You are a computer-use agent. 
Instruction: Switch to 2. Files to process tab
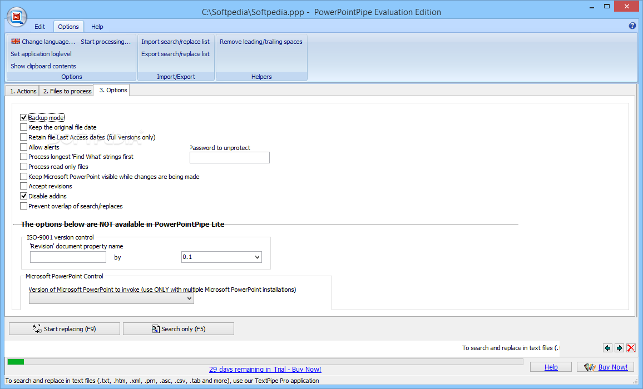(x=67, y=91)
